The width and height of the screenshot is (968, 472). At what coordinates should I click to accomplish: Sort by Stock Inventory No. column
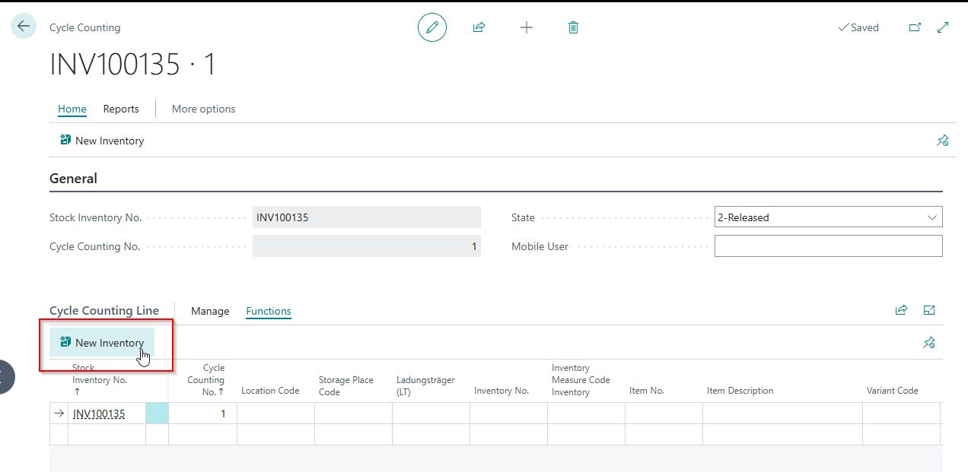click(100, 379)
